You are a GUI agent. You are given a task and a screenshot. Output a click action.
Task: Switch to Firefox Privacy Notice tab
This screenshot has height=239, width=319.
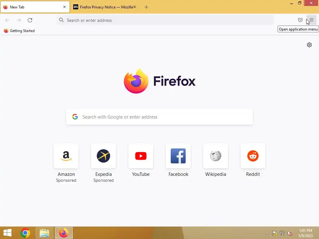105,7
